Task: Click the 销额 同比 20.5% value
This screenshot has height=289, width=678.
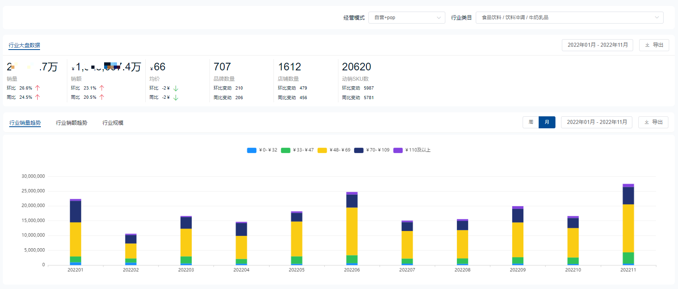Action: point(90,97)
